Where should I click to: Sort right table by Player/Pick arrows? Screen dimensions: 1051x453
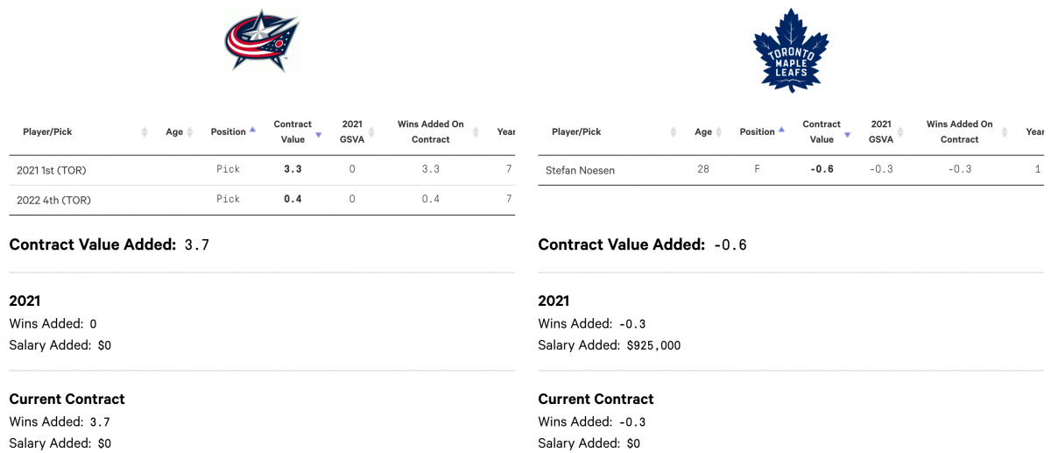tap(674, 132)
